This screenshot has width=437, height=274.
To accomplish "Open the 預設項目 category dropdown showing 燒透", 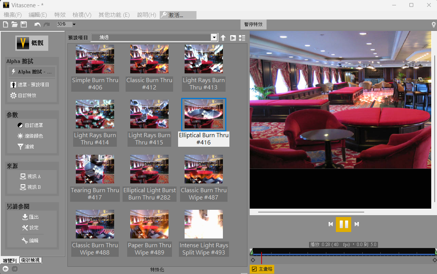I will tap(154, 37).
